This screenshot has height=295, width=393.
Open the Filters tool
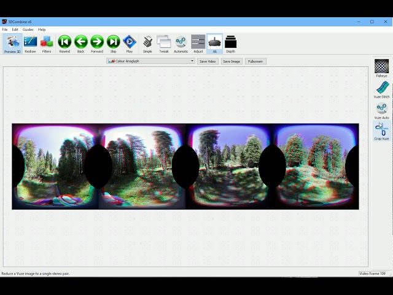(47, 44)
